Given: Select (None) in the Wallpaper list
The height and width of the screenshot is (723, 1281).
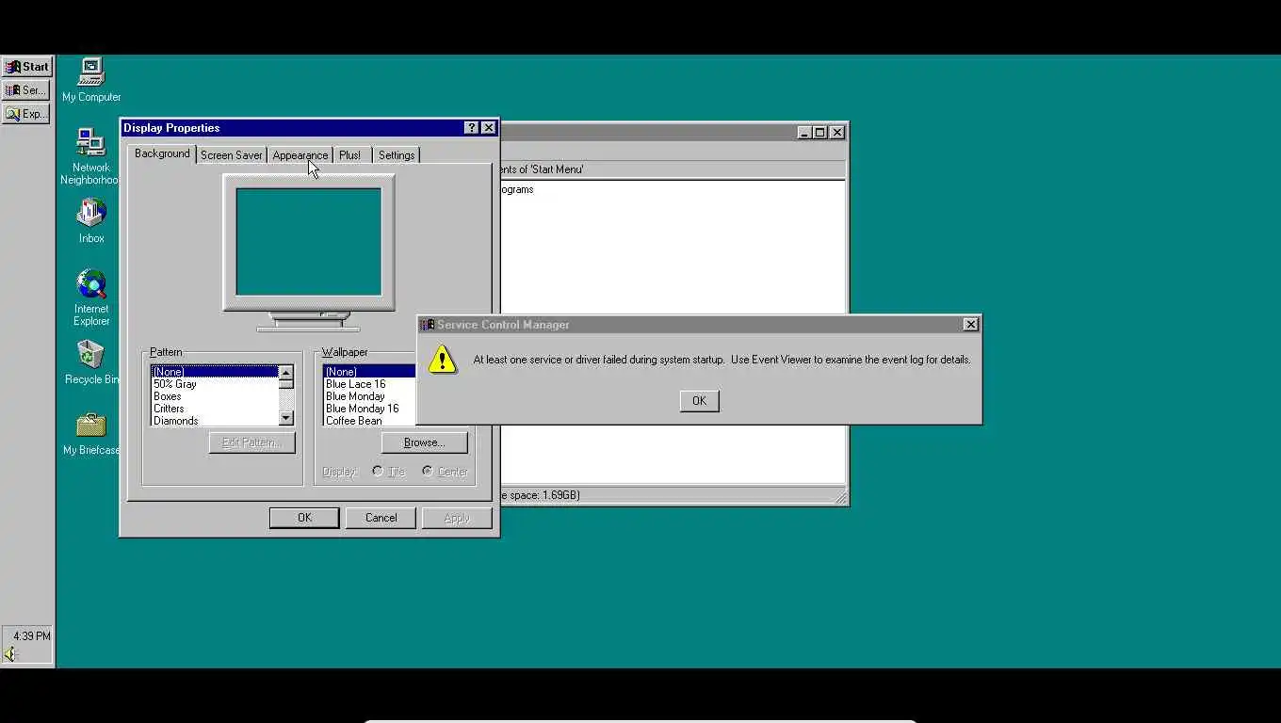Looking at the screenshot, I should pos(370,372).
